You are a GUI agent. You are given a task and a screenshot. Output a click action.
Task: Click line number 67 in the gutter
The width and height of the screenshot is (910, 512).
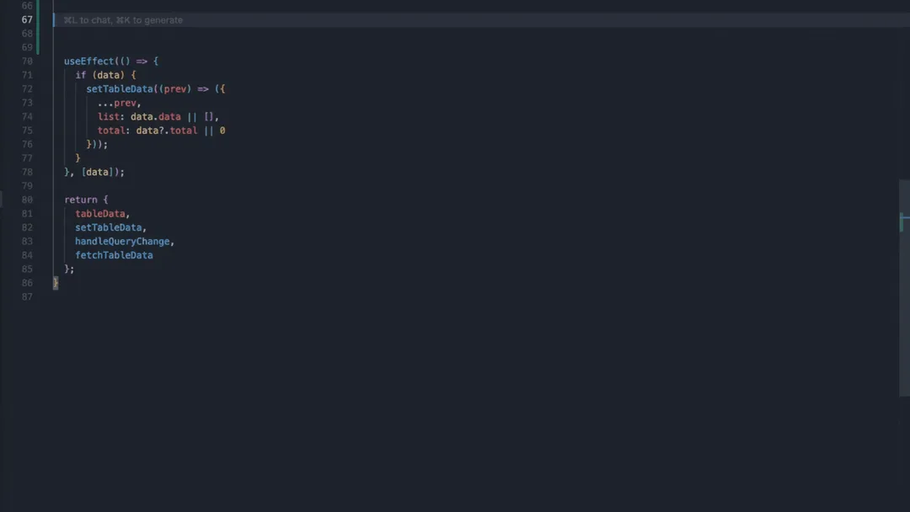[27, 19]
